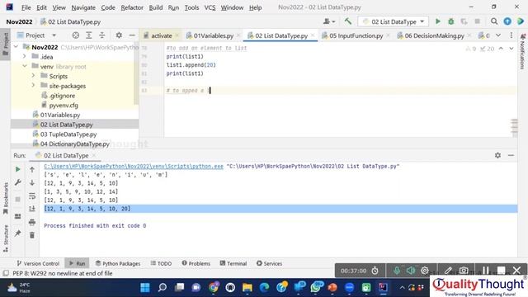Open the user account icon dropdown
The height and width of the screenshot is (297, 528).
(329, 21)
